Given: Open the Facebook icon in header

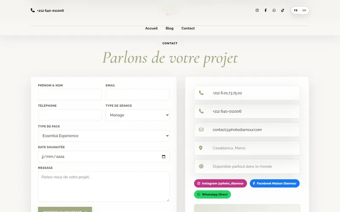Looking at the screenshot, I should 265,10.
